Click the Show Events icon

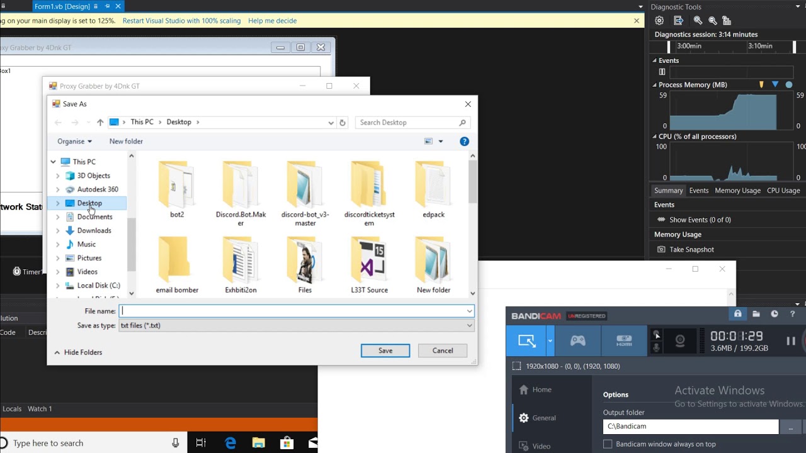[661, 220]
